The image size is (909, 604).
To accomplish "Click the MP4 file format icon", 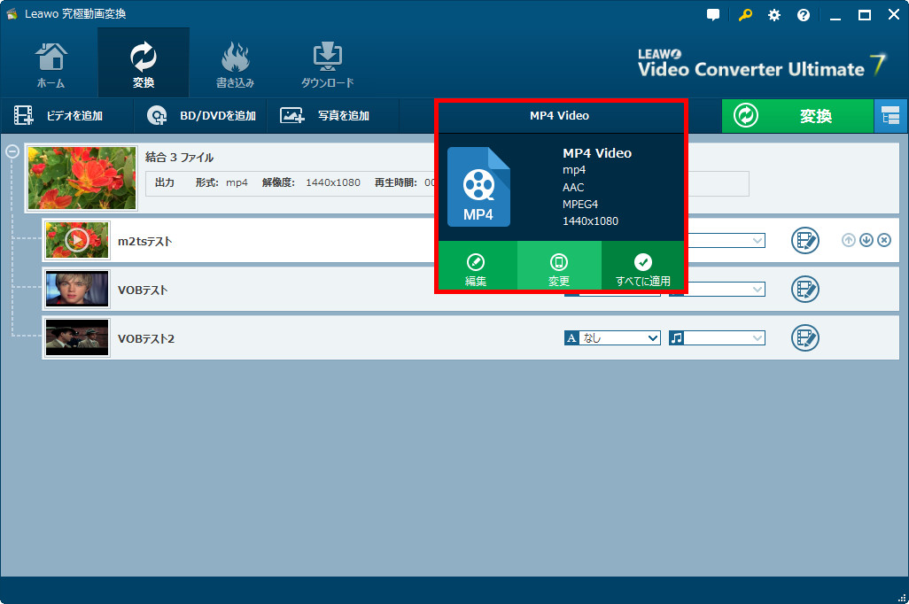I will point(478,187).
